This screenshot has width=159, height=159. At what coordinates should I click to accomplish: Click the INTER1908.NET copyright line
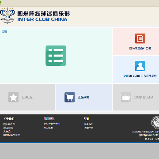point(145,132)
